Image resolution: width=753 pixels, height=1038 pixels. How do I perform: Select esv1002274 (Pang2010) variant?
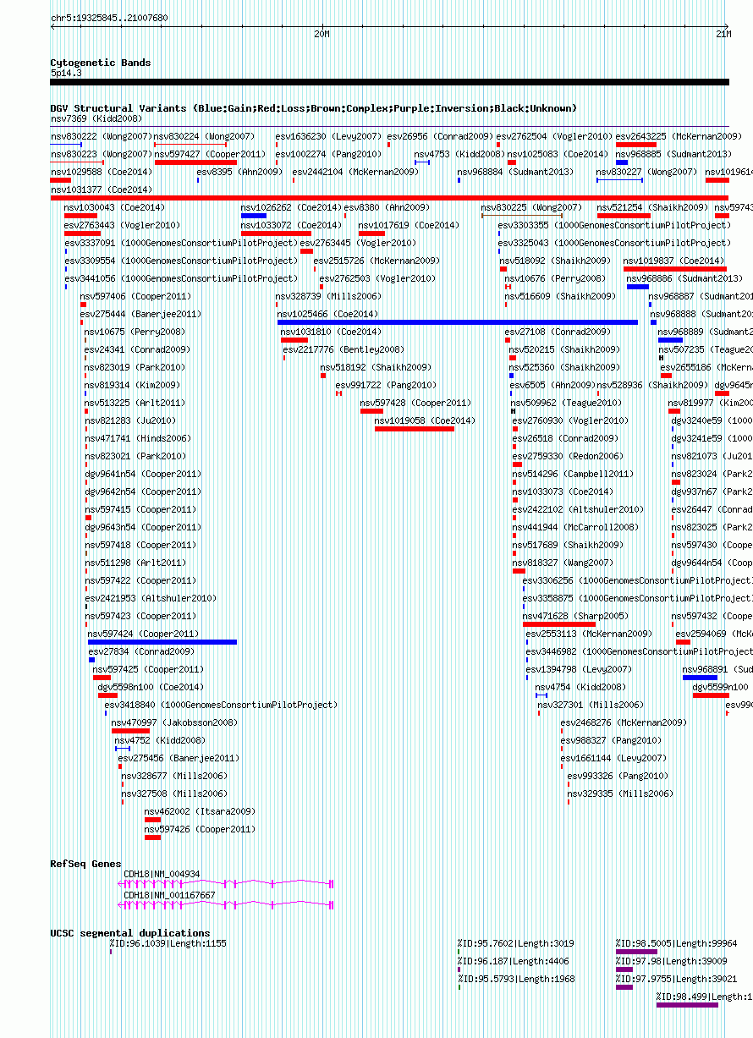click(329, 154)
